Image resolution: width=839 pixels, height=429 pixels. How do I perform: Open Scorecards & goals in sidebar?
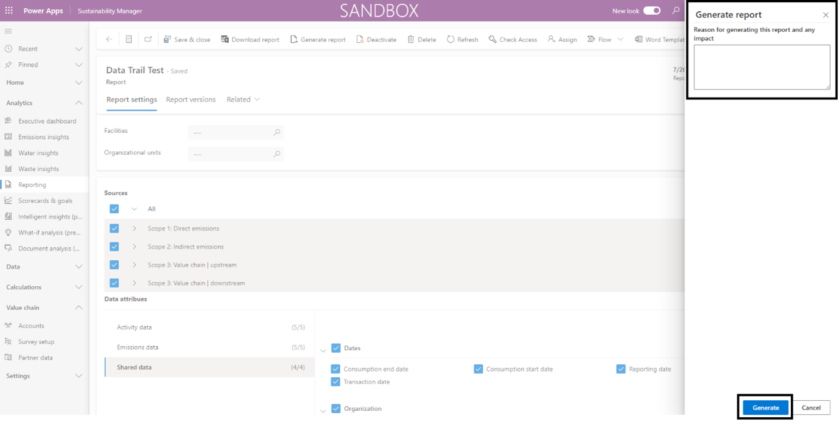pos(44,200)
